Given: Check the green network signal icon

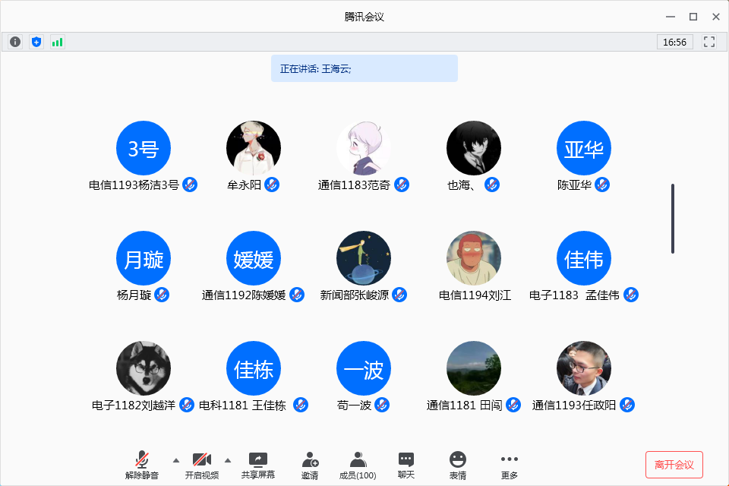Looking at the screenshot, I should pos(57,43).
